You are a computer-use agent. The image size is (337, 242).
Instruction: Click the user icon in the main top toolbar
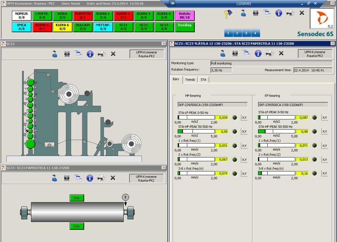pyautogui.click(x=243, y=13)
